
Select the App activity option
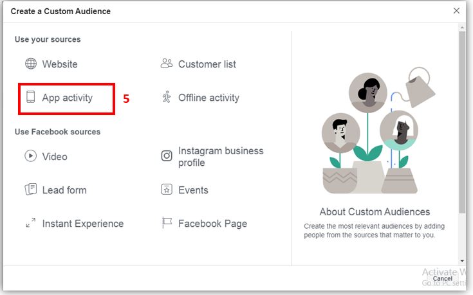67,98
